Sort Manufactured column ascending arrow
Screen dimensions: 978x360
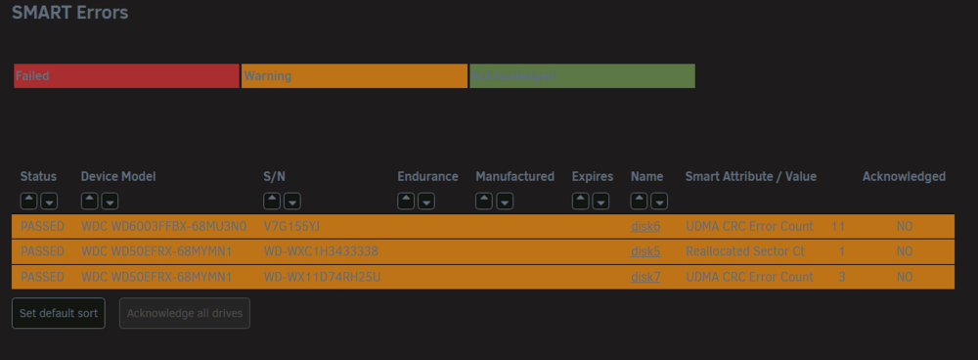[484, 201]
